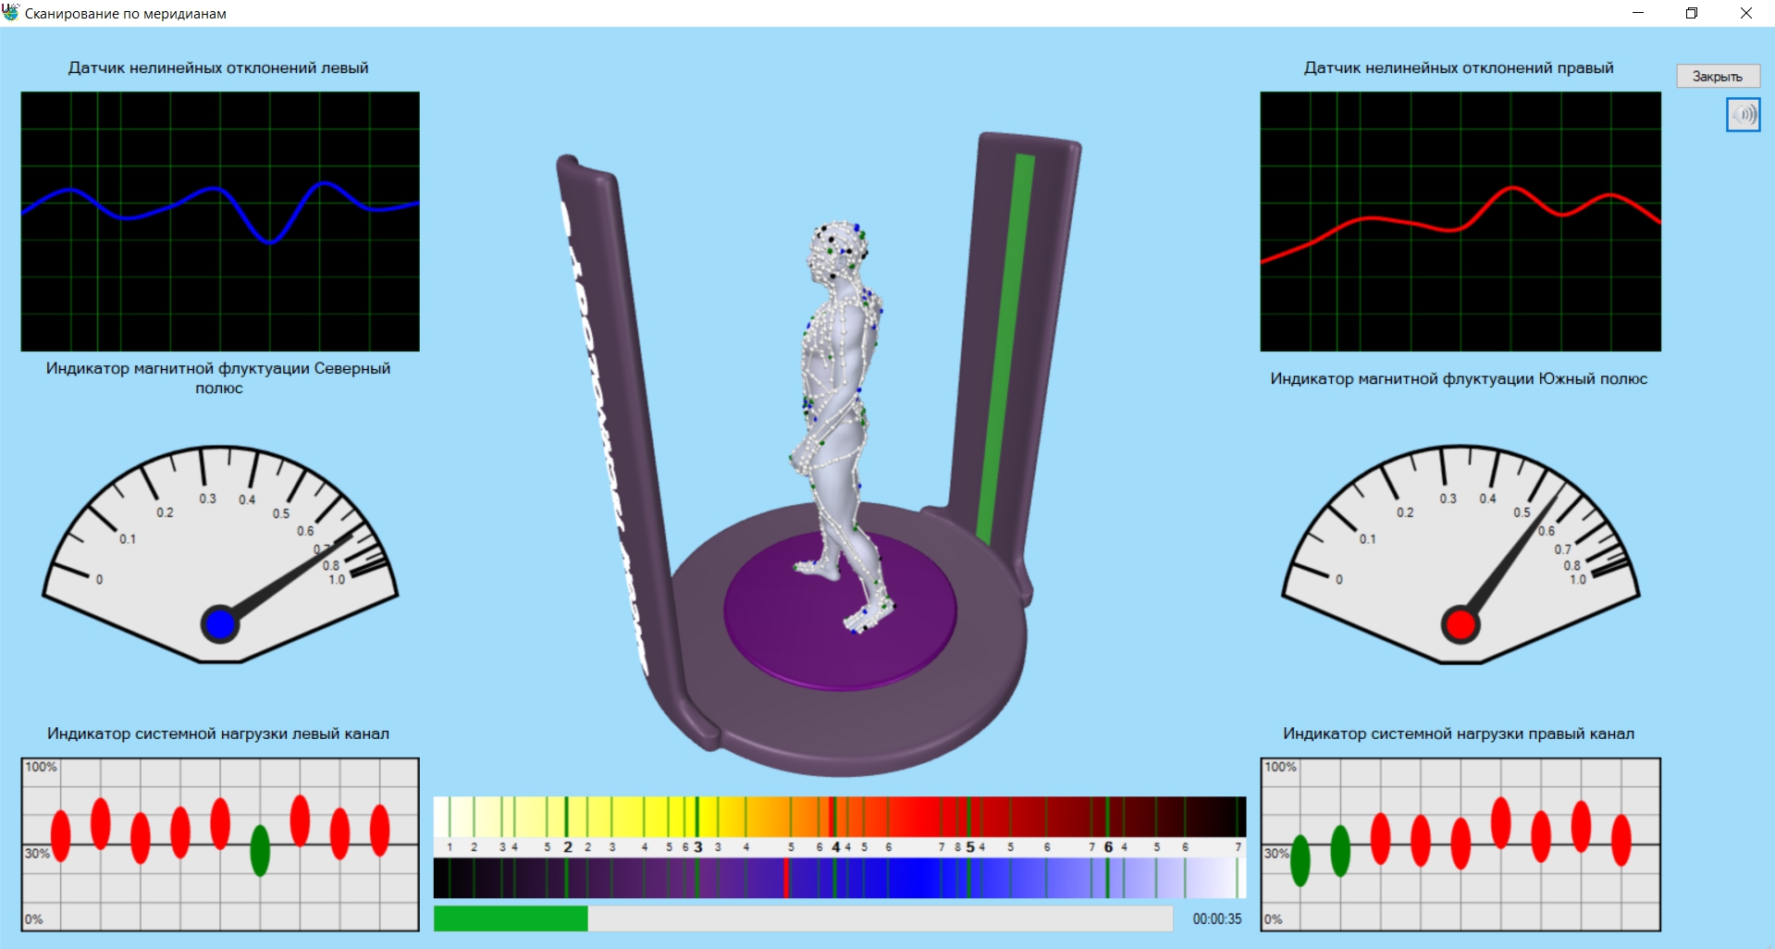Click the bold number 6 on the meridian scale
This screenshot has height=949, width=1775.
[1108, 847]
